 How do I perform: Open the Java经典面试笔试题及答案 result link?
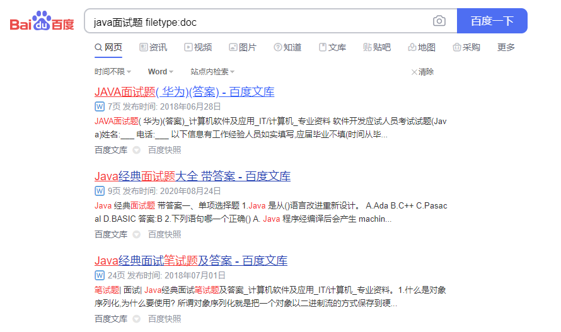[x=191, y=261]
